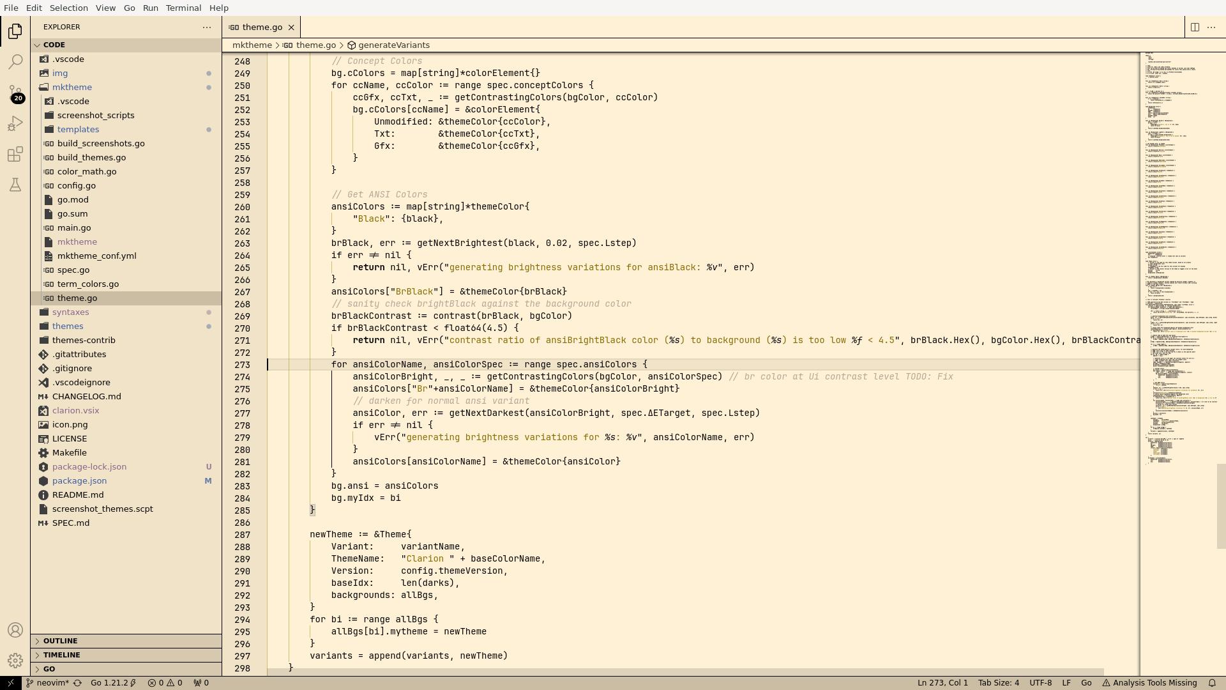Expand the TIMELINE section
The width and height of the screenshot is (1226, 690).
62,655
